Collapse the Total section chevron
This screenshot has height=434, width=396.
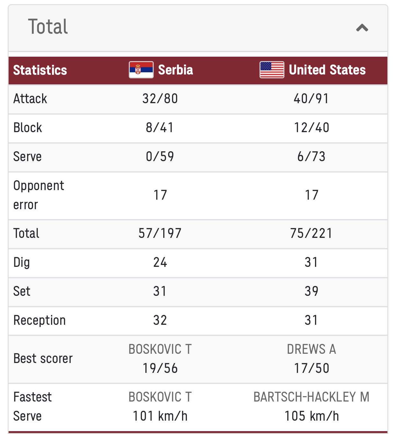click(362, 28)
